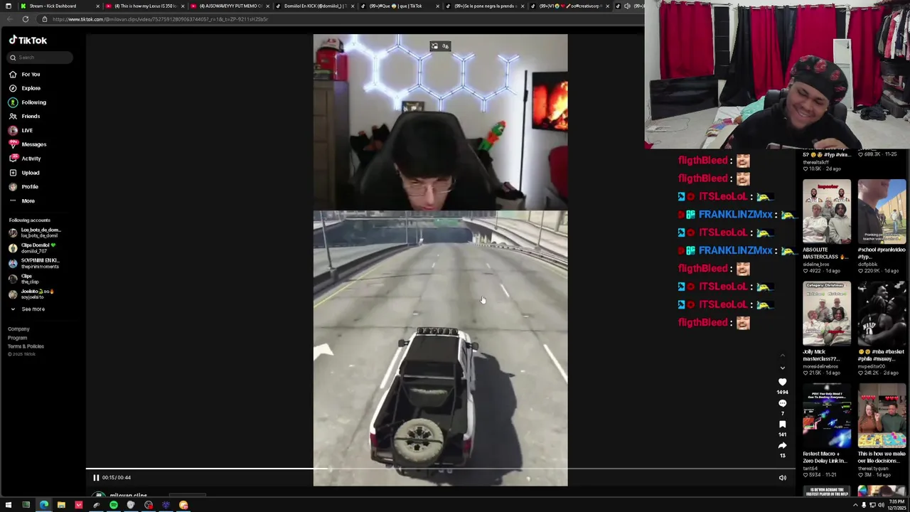Switch to the Stream - Kick Dashboard tab
The height and width of the screenshot is (512, 910).
pos(58,6)
